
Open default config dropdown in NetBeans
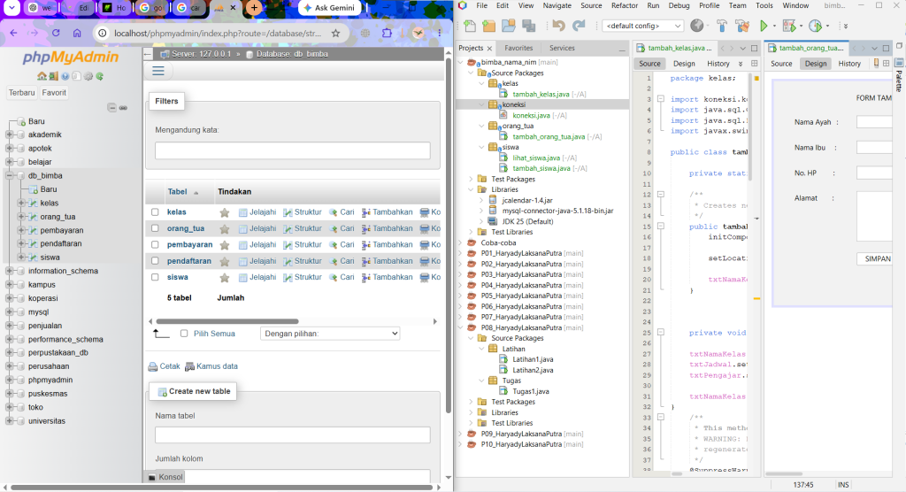click(642, 26)
